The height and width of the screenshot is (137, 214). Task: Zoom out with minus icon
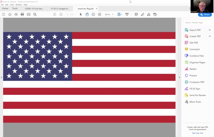(x=93, y=14)
